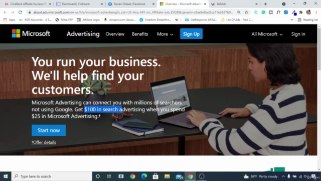Open Task View on taskbar

[109, 176]
